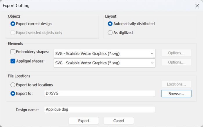Select the Export to radio button
203x127 pixels.
click(13, 93)
